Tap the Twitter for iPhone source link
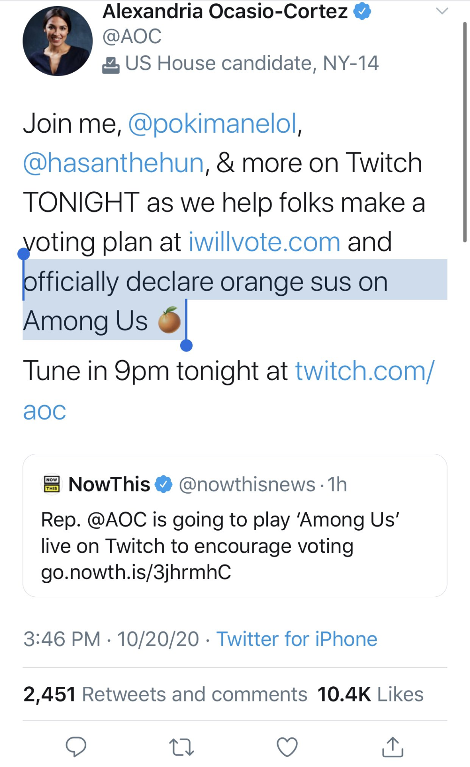 point(296,639)
